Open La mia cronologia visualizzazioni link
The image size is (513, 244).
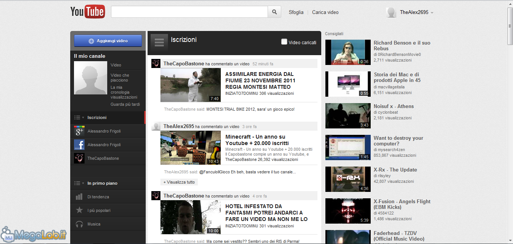coord(124,92)
